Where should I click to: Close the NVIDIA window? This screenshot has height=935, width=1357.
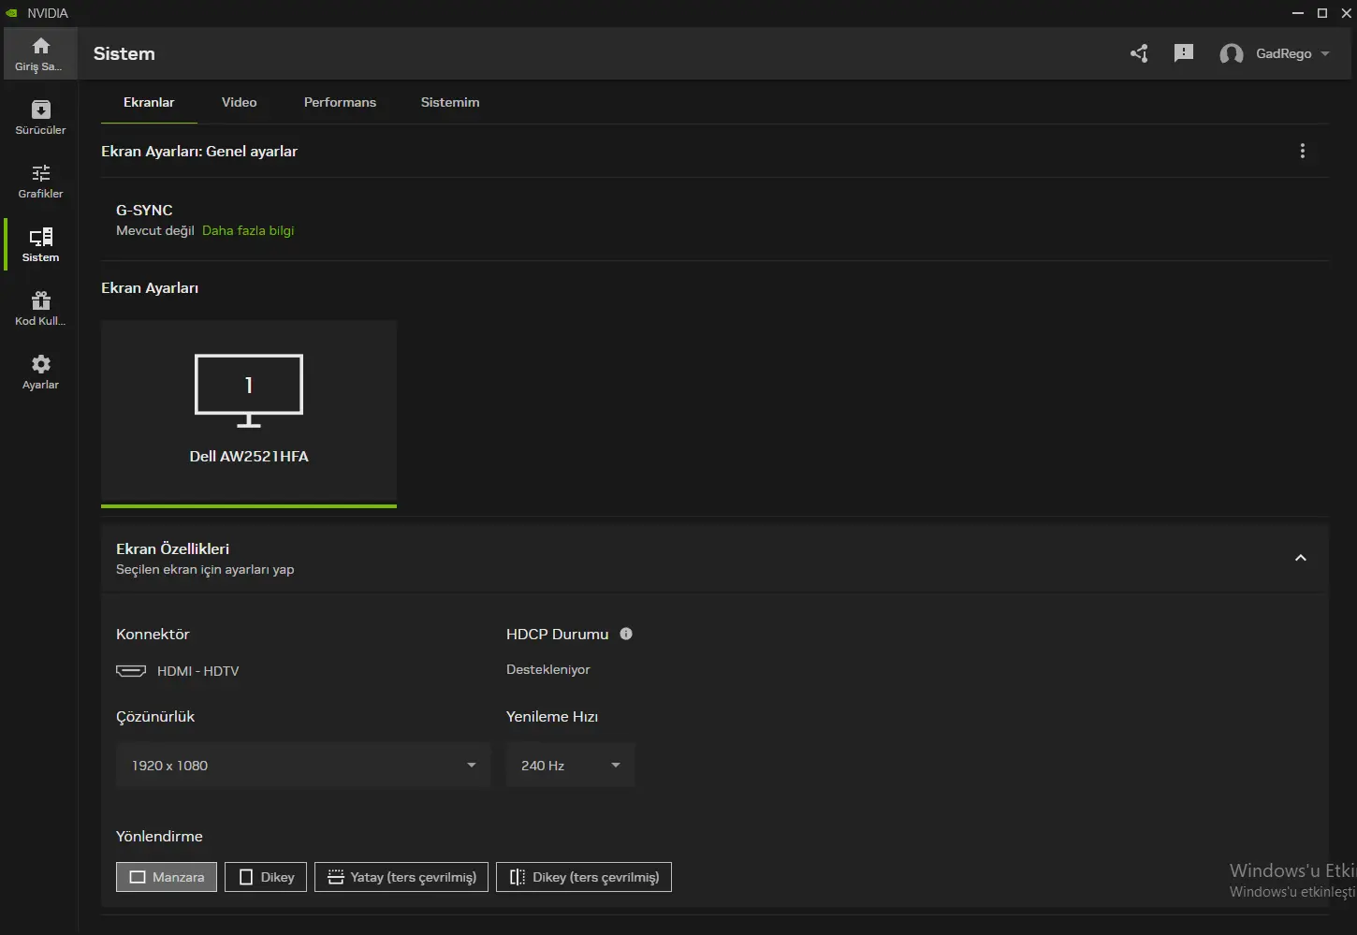click(1347, 13)
